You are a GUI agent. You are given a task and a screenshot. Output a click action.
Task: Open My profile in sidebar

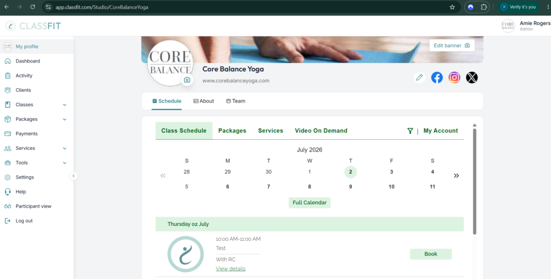(37, 46)
